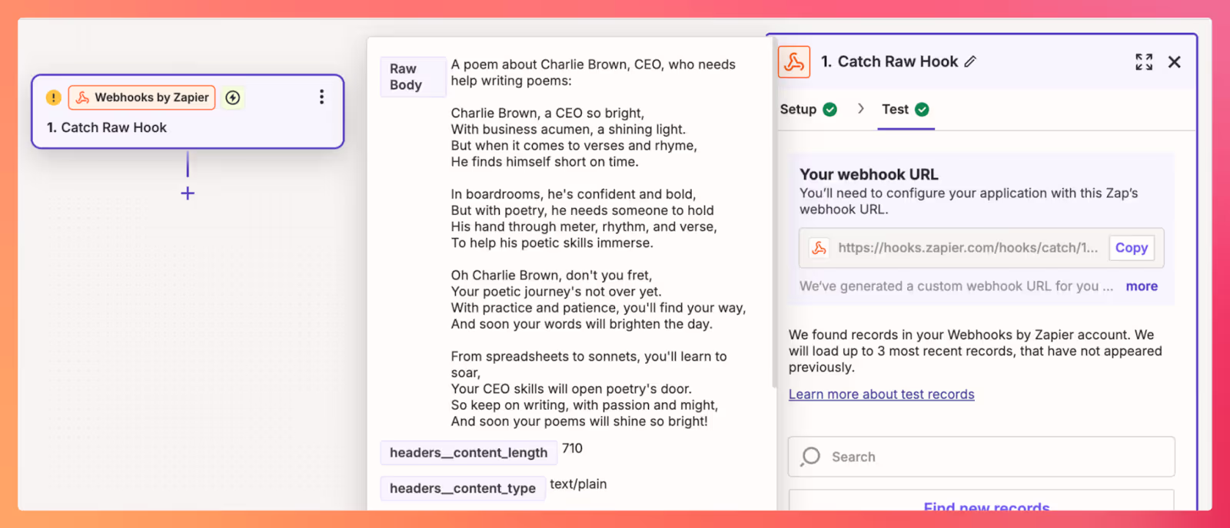This screenshot has height=528, width=1230.
Task: Click the text/plain value
Action: (x=578, y=484)
